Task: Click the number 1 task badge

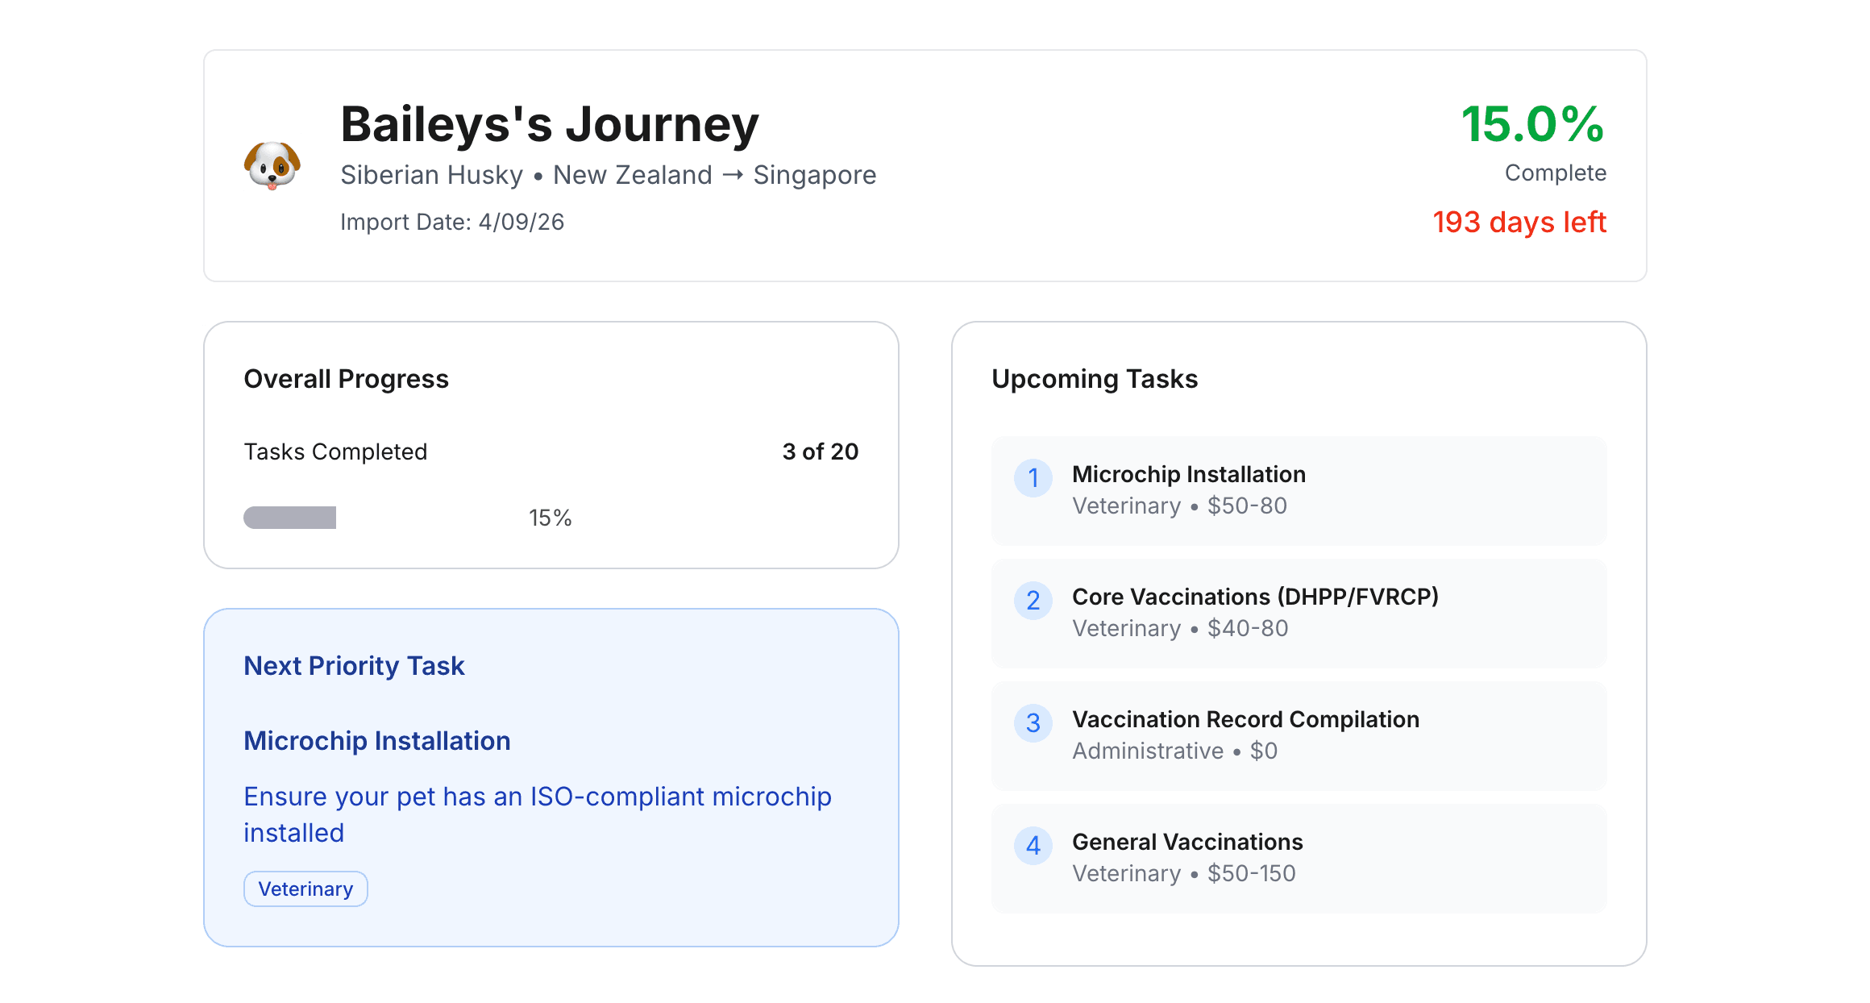Action: (1033, 478)
